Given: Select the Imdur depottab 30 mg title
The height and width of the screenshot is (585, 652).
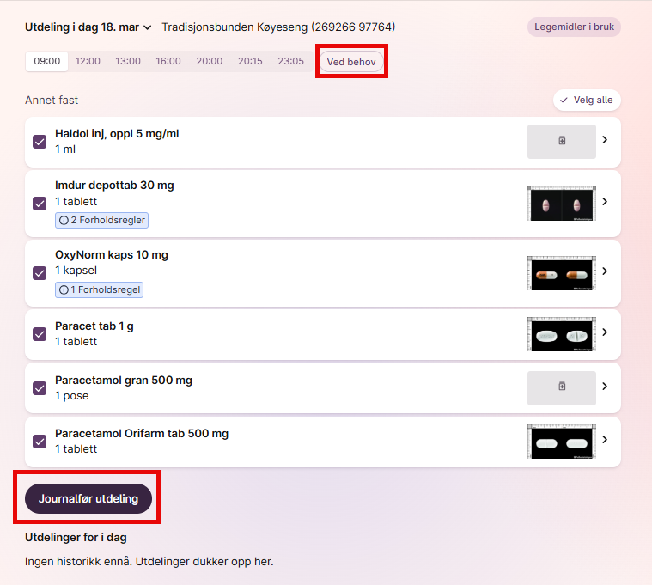Looking at the screenshot, I should coord(114,186).
